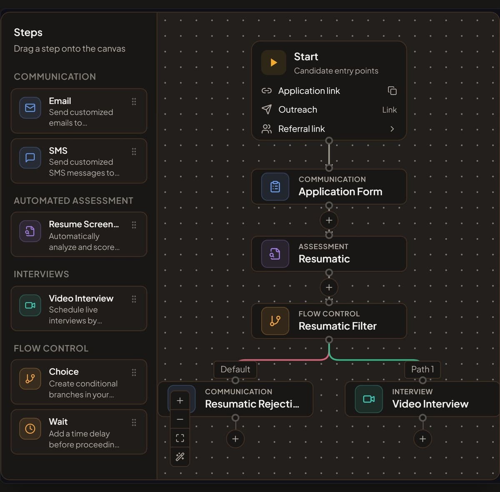The width and height of the screenshot is (500, 492).
Task: Click the Wait step clock icon
Action: 30,429
